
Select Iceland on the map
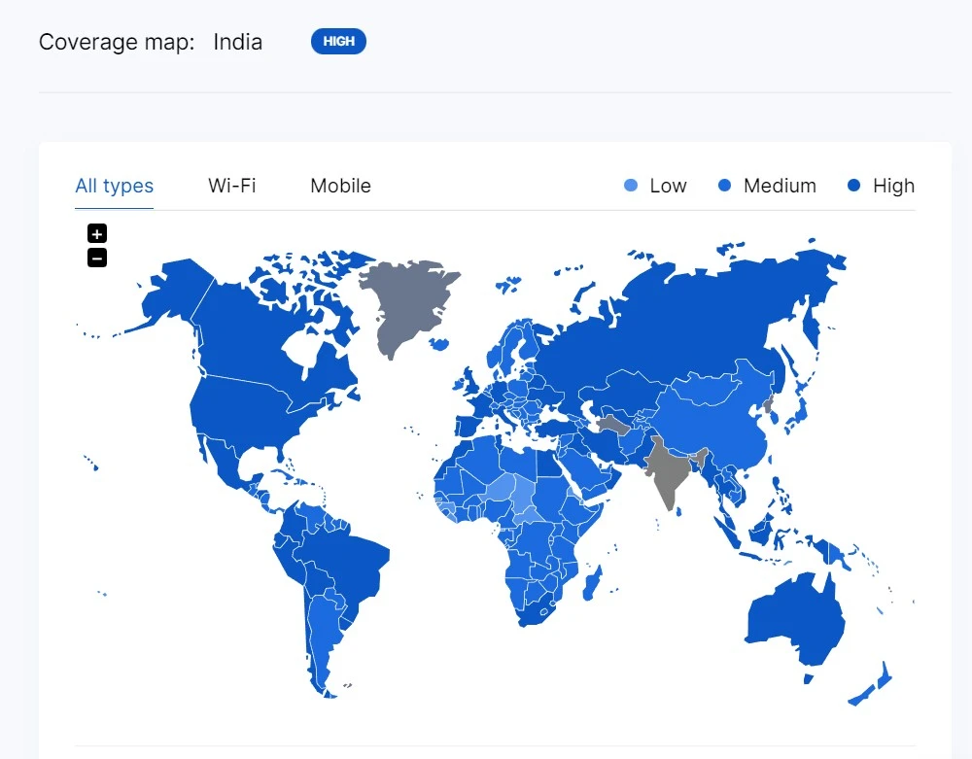pos(439,344)
